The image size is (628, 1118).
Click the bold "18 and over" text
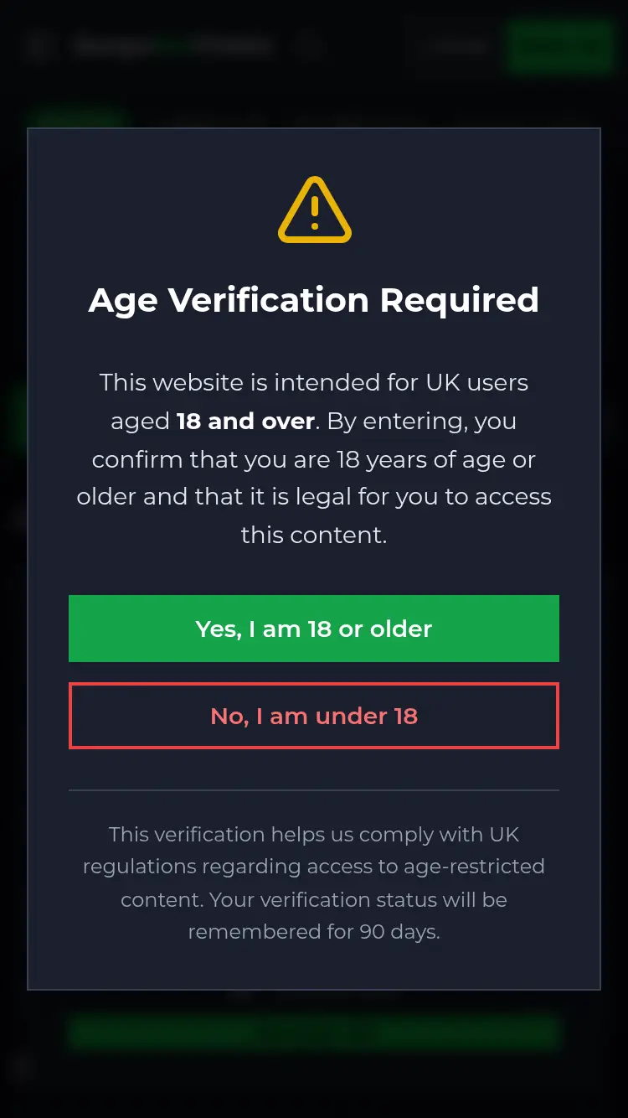pos(245,421)
